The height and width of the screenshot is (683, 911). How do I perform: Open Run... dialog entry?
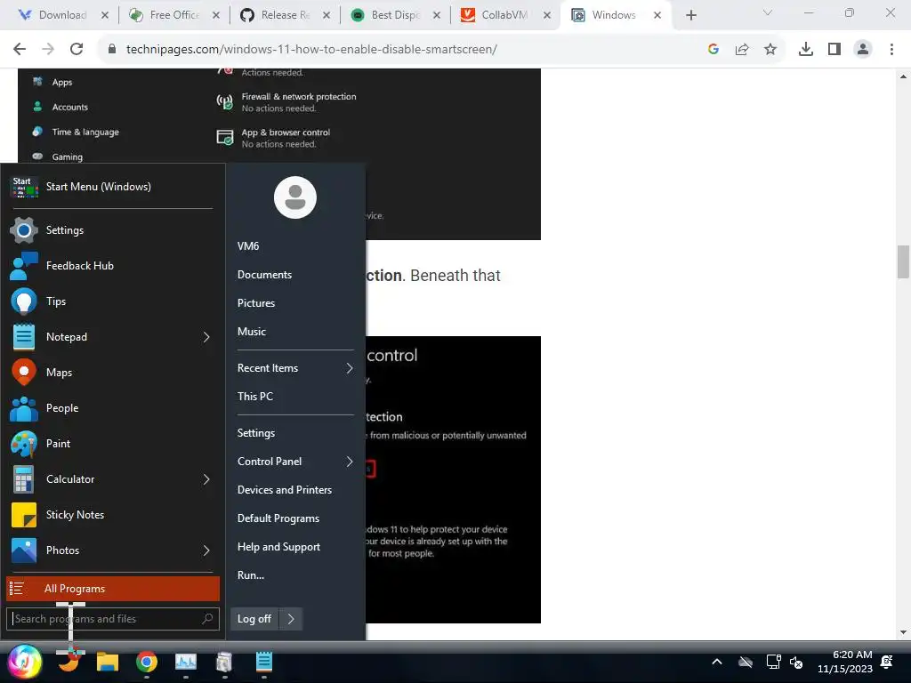(x=251, y=575)
